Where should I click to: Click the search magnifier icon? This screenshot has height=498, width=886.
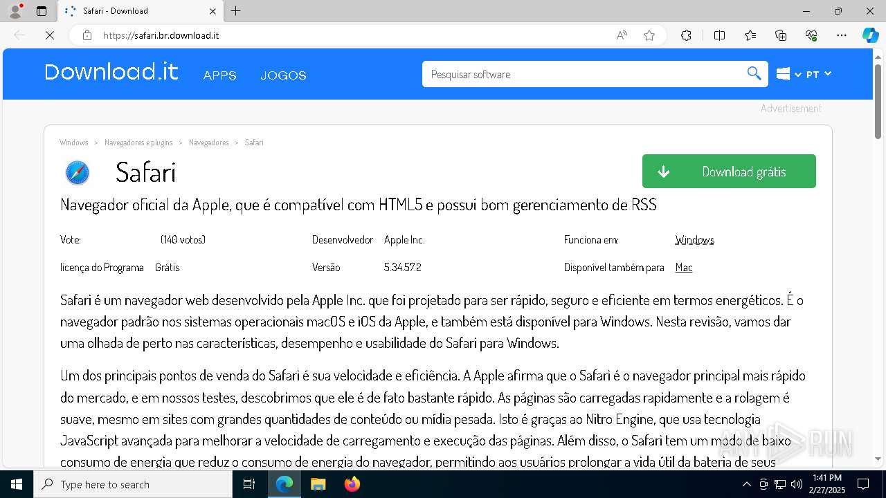(754, 73)
